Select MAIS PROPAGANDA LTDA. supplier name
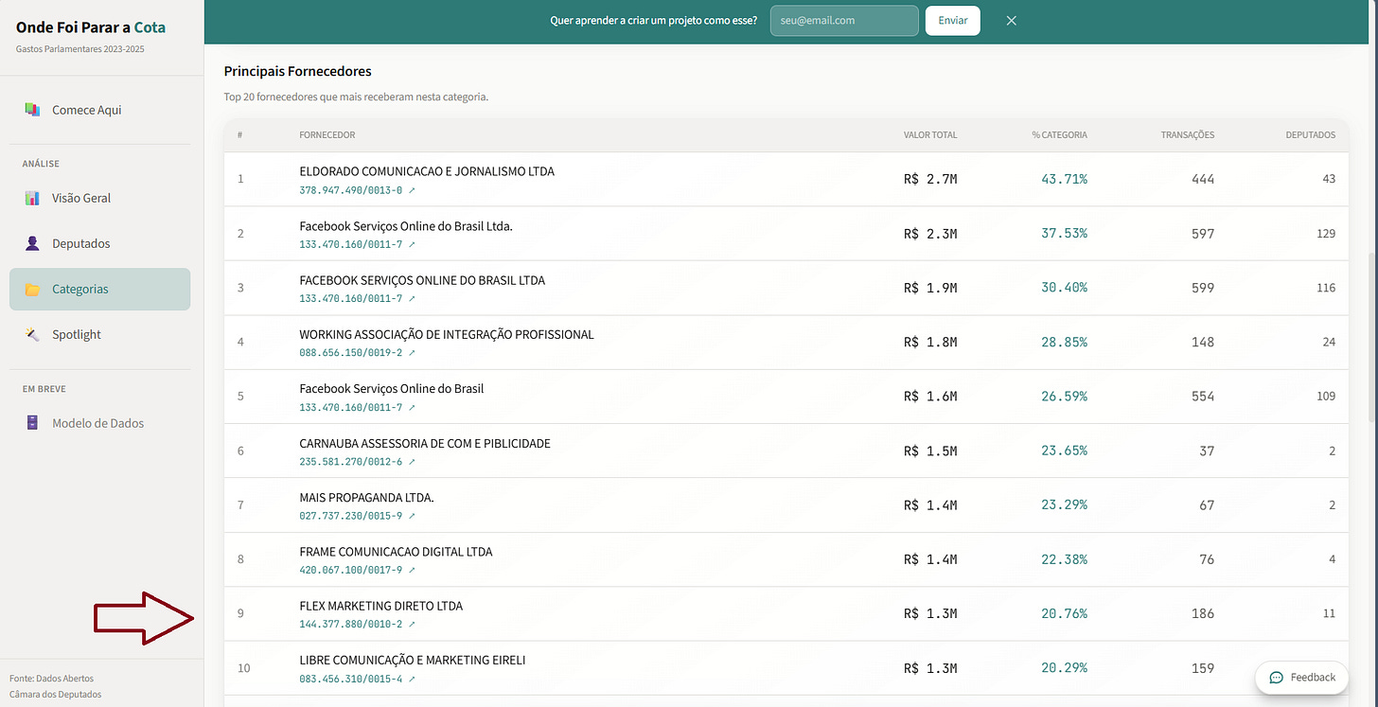The image size is (1378, 707). click(366, 497)
